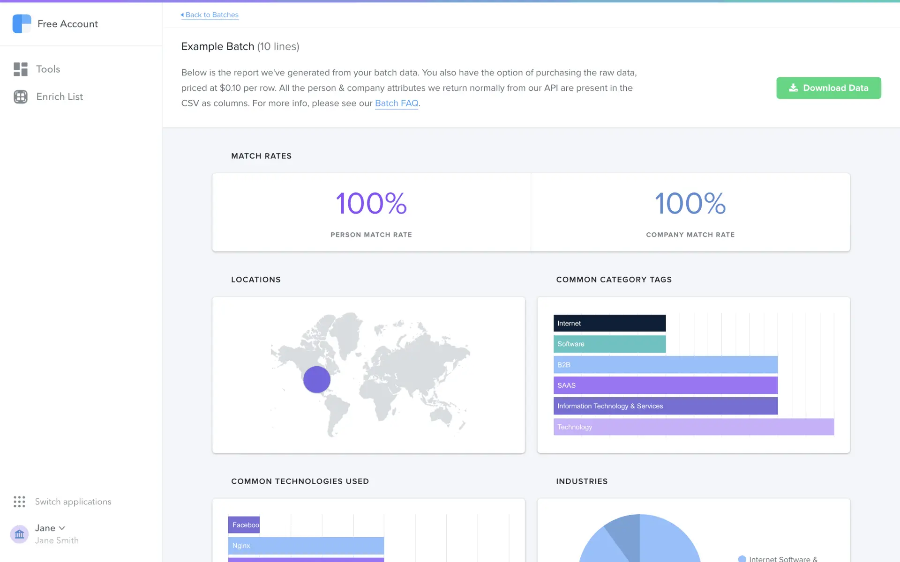Click the Internet category tag bar
Screen dimensions: 900x562
609,323
